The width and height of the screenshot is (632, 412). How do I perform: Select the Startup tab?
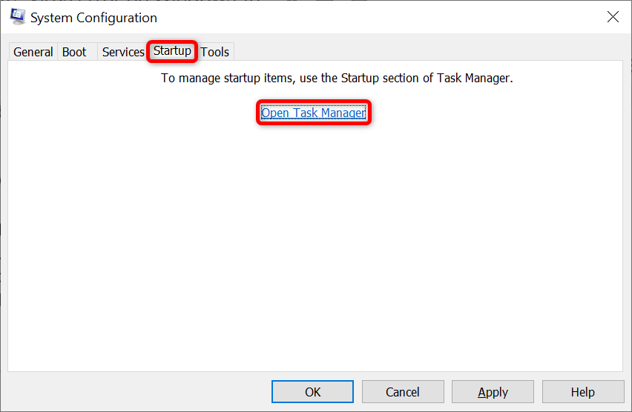point(172,51)
